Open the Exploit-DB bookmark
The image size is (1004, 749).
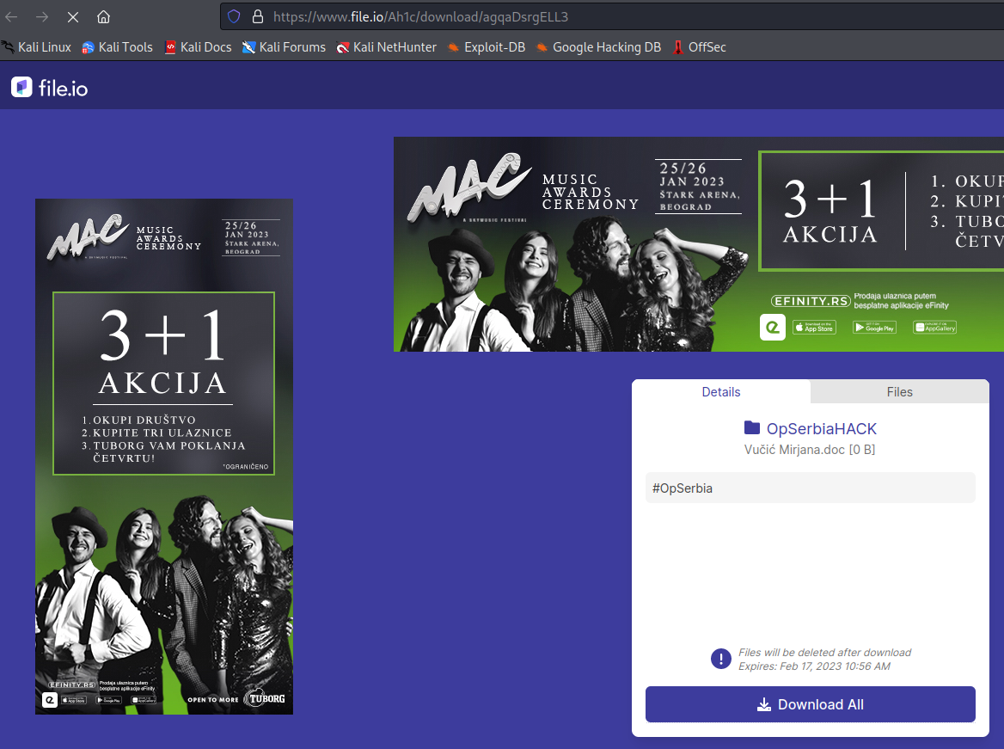(x=486, y=46)
